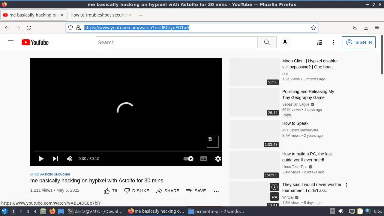Close the 'me basically hacking on' tab
The image size is (384, 216).
pyautogui.click(x=62, y=15)
